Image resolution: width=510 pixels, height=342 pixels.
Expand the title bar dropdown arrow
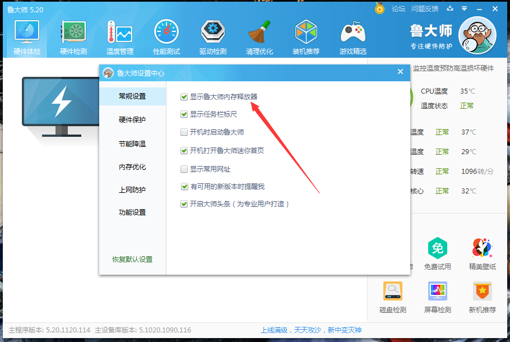click(466, 9)
